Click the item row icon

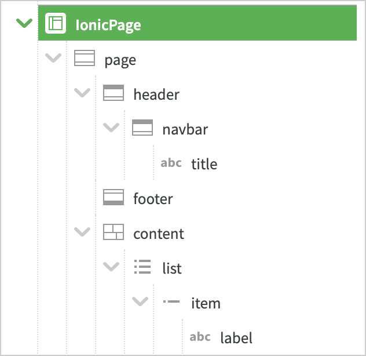171,302
